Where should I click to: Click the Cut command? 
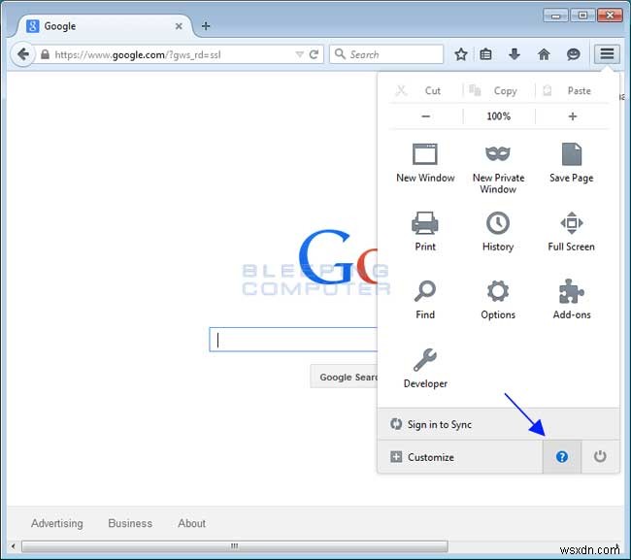click(425, 90)
